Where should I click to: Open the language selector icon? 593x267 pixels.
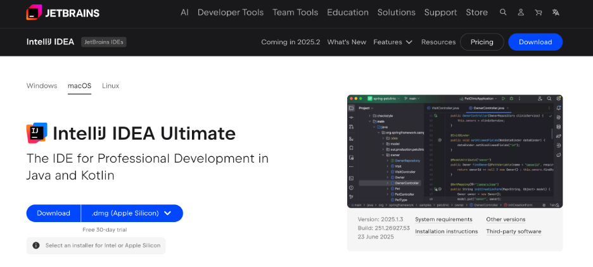[x=556, y=13]
